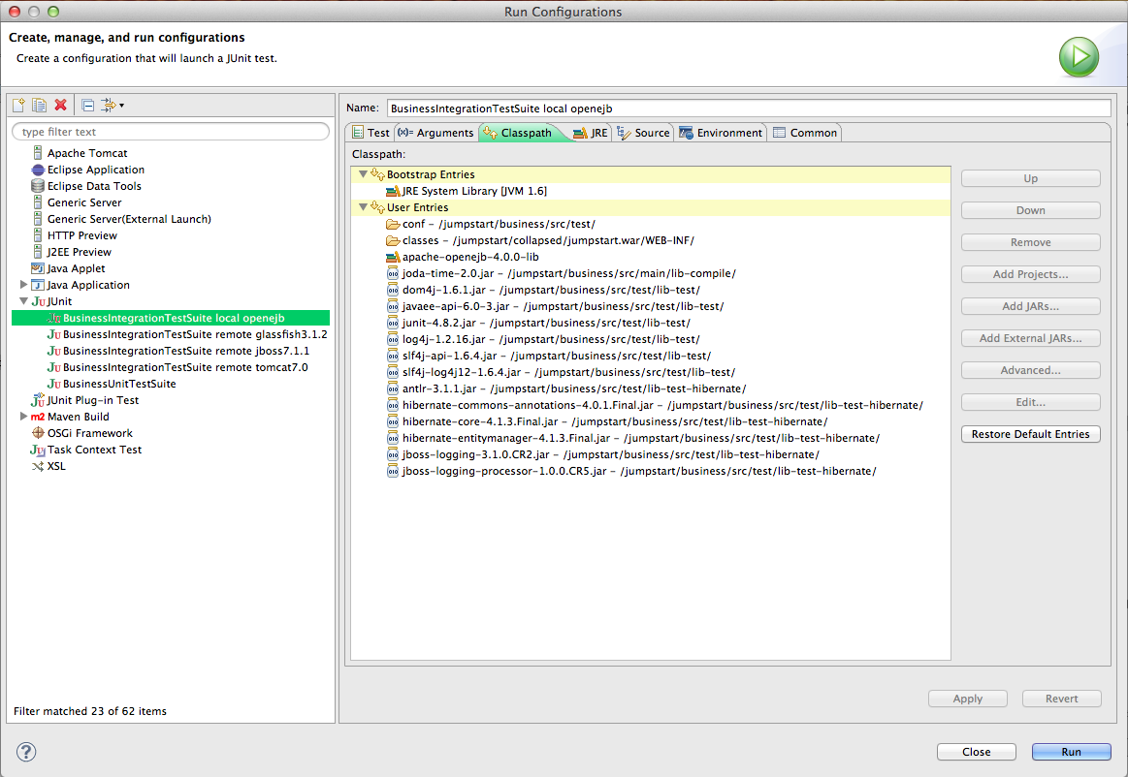Click the Task Context Test icon
The width and height of the screenshot is (1128, 777).
click(38, 450)
